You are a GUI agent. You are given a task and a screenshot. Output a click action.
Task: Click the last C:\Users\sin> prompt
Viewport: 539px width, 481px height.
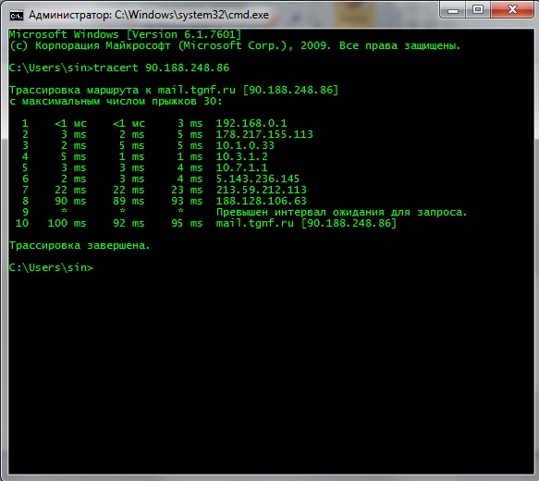(51, 267)
